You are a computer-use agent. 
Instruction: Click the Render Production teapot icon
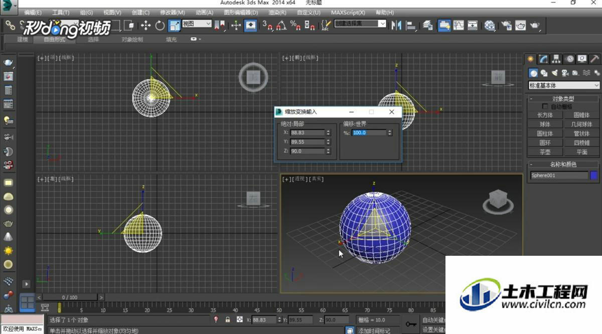point(535,25)
